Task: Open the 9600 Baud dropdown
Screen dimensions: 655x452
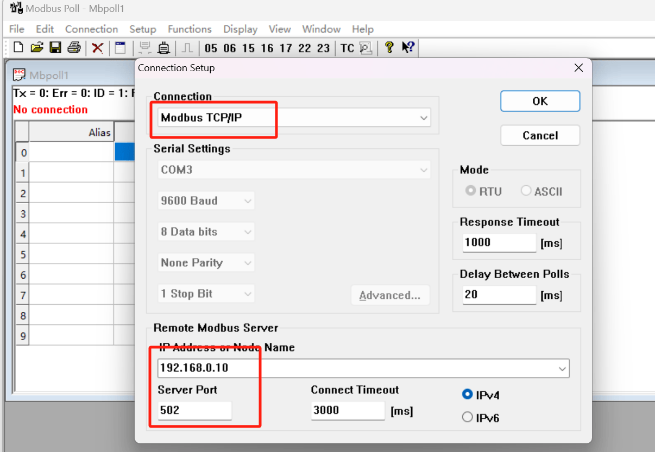Action: coord(206,200)
